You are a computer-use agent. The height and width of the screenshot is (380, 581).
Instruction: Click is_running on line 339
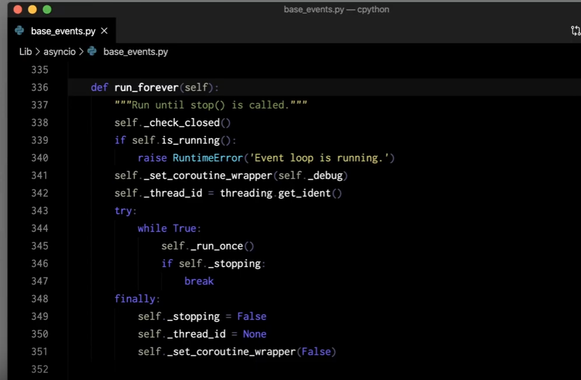tap(191, 140)
